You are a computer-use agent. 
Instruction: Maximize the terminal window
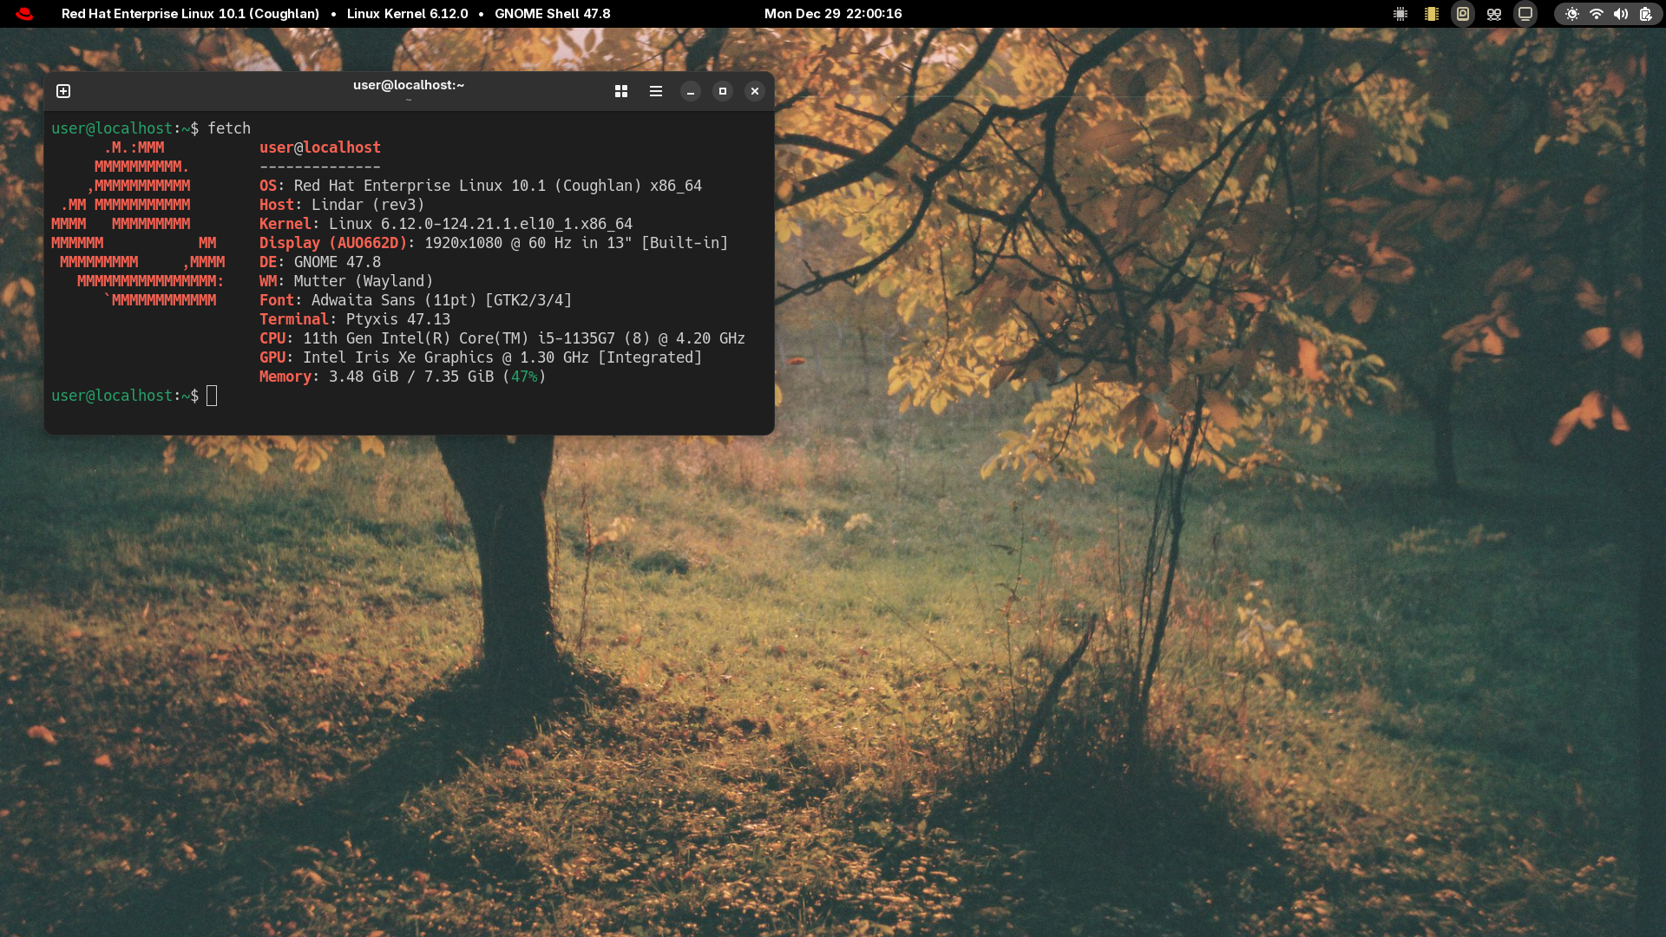click(723, 91)
